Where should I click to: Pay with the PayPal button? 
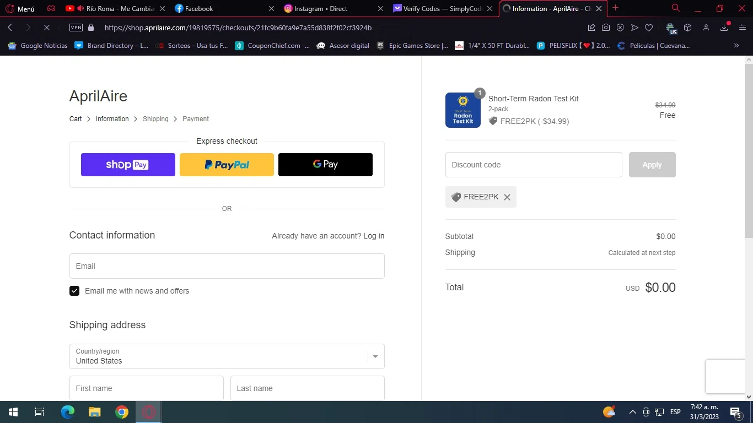pyautogui.click(x=227, y=165)
